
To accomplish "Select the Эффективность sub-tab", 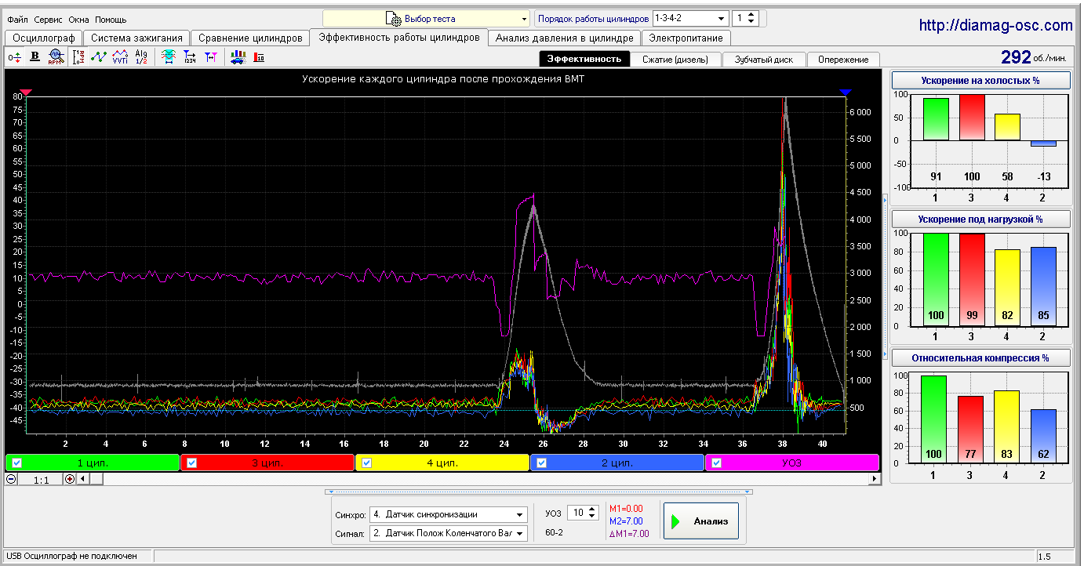I will 584,59.
